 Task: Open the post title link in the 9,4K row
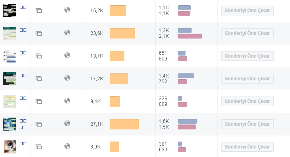pos(23,98)
